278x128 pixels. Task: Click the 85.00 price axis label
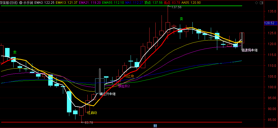[x=272, y=120]
